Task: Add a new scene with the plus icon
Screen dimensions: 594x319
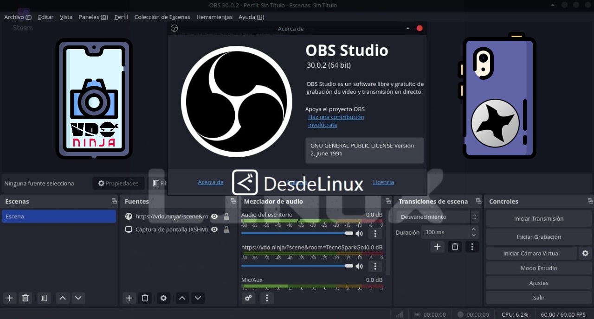Action: click(9, 298)
